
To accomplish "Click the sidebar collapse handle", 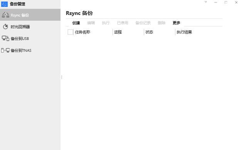I will (62, 77).
